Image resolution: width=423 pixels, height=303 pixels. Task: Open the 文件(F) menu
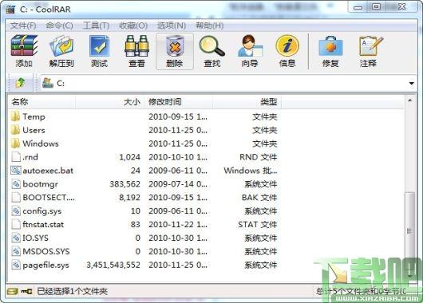coord(23,26)
